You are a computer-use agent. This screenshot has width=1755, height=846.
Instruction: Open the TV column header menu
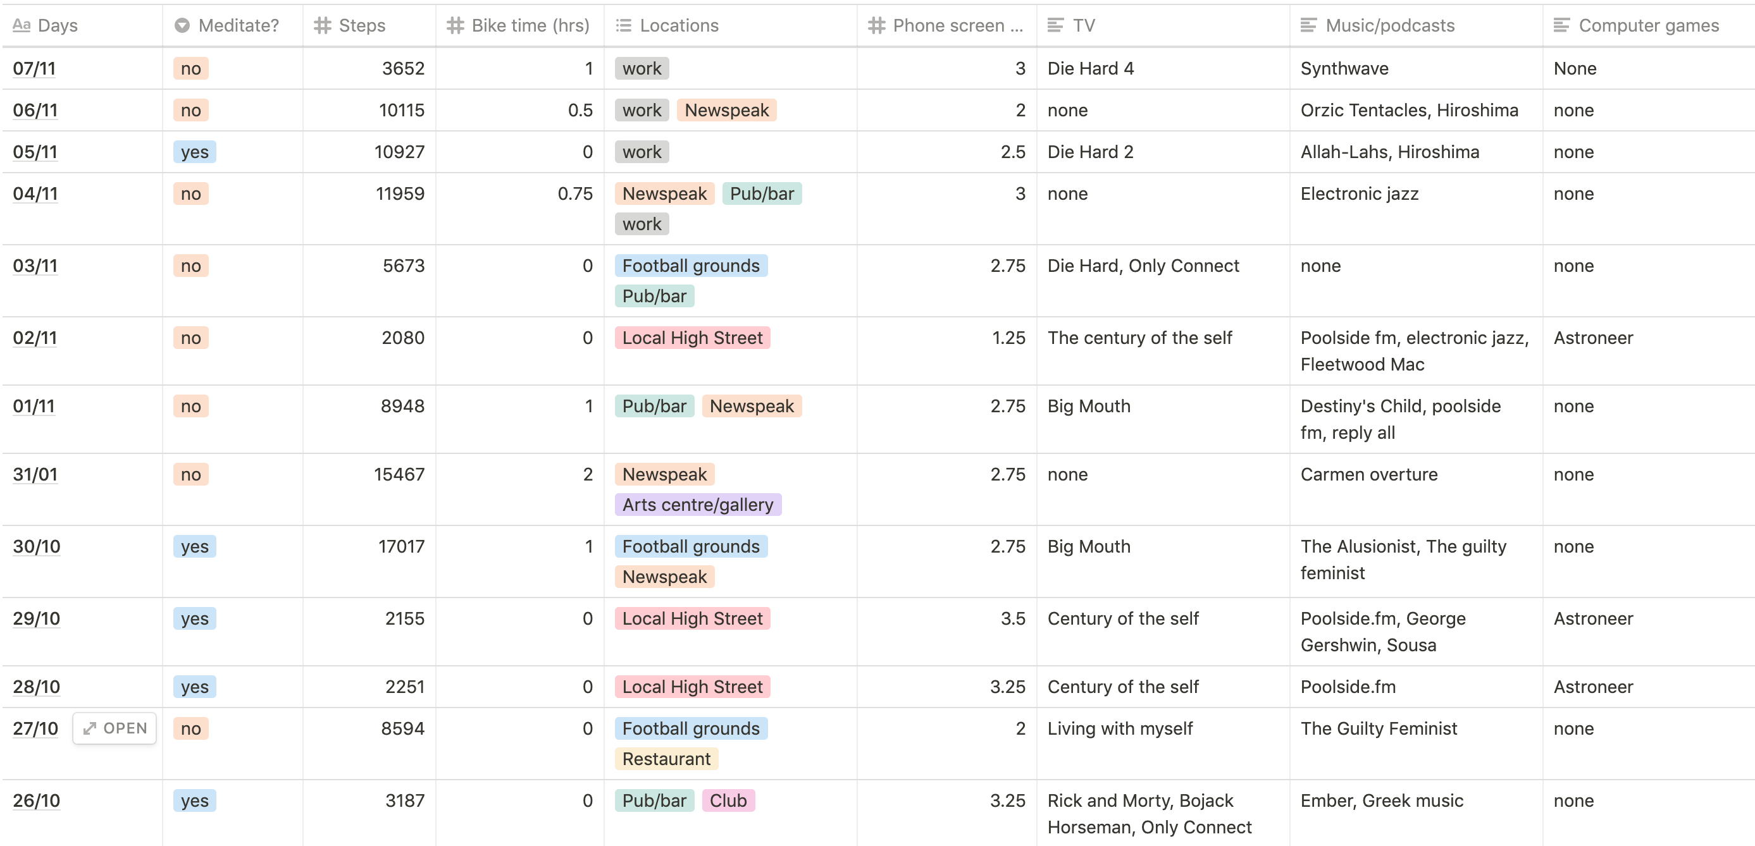pos(1163,26)
